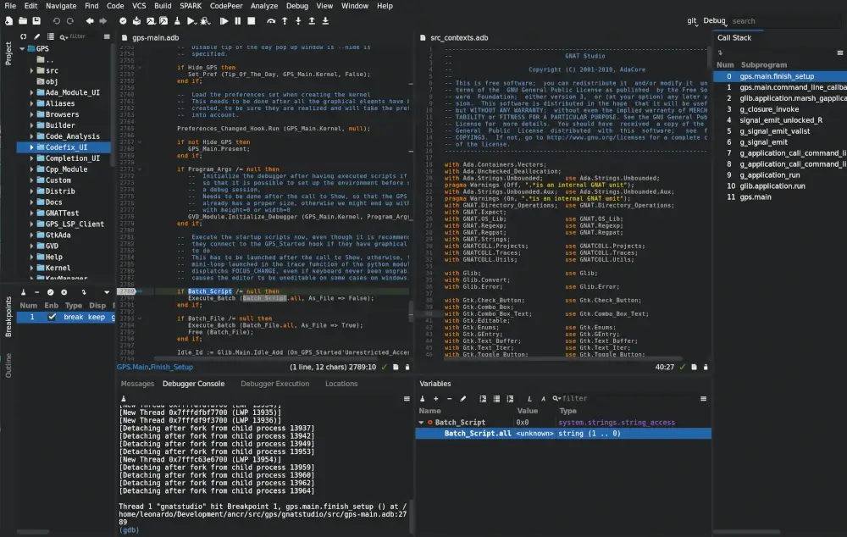Open the Navigate menu

coord(61,6)
